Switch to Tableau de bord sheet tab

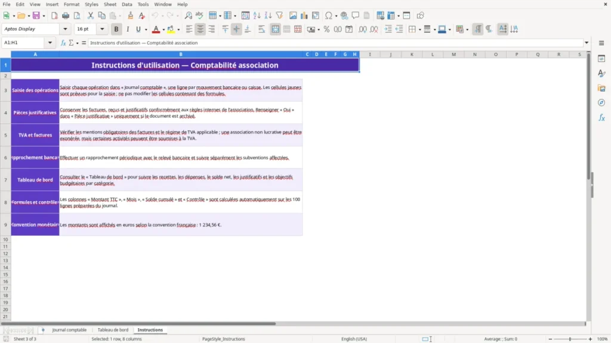tap(113, 330)
